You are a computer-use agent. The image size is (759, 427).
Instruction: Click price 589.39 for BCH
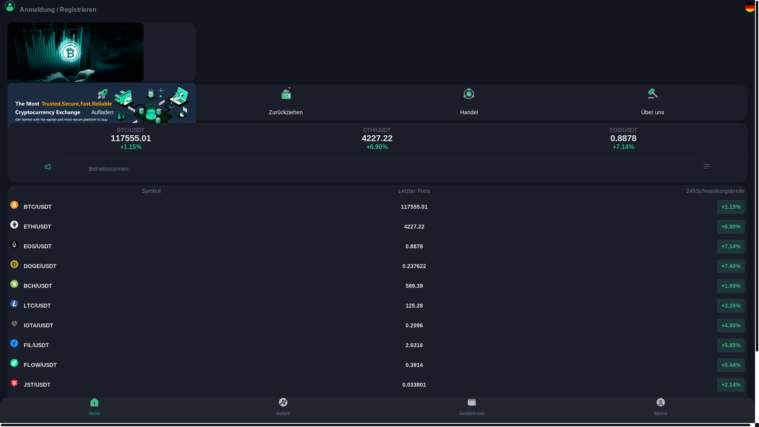(414, 286)
